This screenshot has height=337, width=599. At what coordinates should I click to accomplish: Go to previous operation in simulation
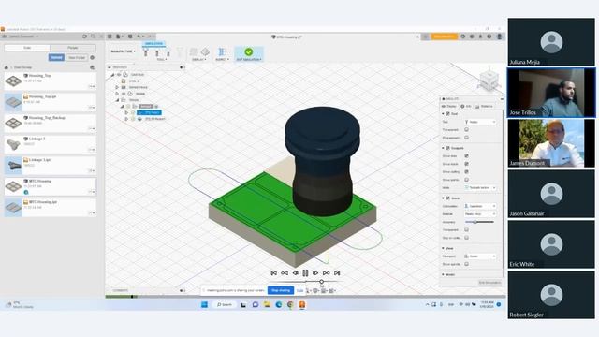coord(285,272)
